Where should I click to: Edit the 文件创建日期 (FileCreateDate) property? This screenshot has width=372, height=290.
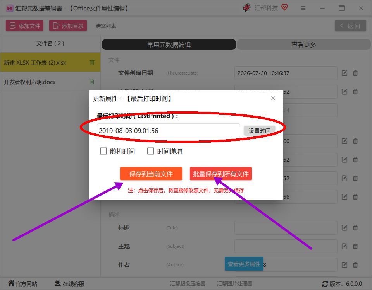(344, 73)
